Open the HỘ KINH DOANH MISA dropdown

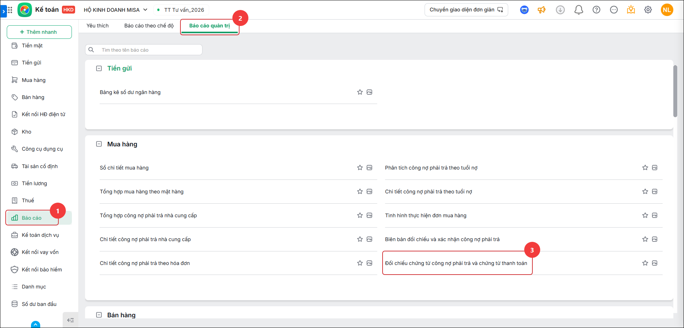[x=116, y=10]
